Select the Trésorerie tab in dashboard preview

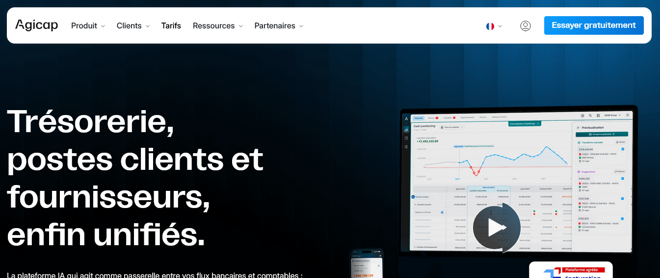tap(419, 118)
